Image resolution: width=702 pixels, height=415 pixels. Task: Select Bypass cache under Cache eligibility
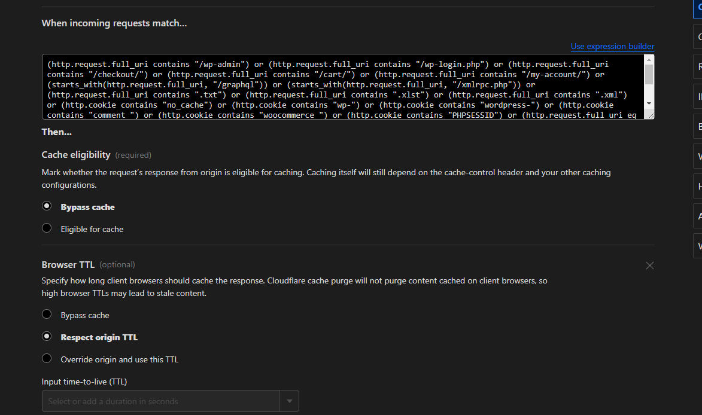47,207
